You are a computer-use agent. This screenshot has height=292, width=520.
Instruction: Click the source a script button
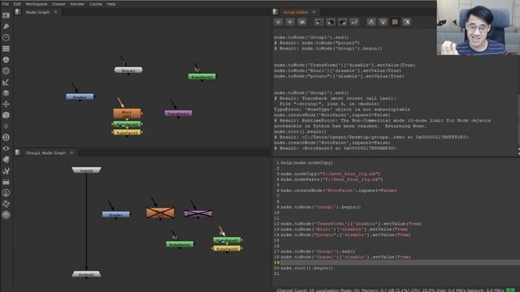pos(318,22)
